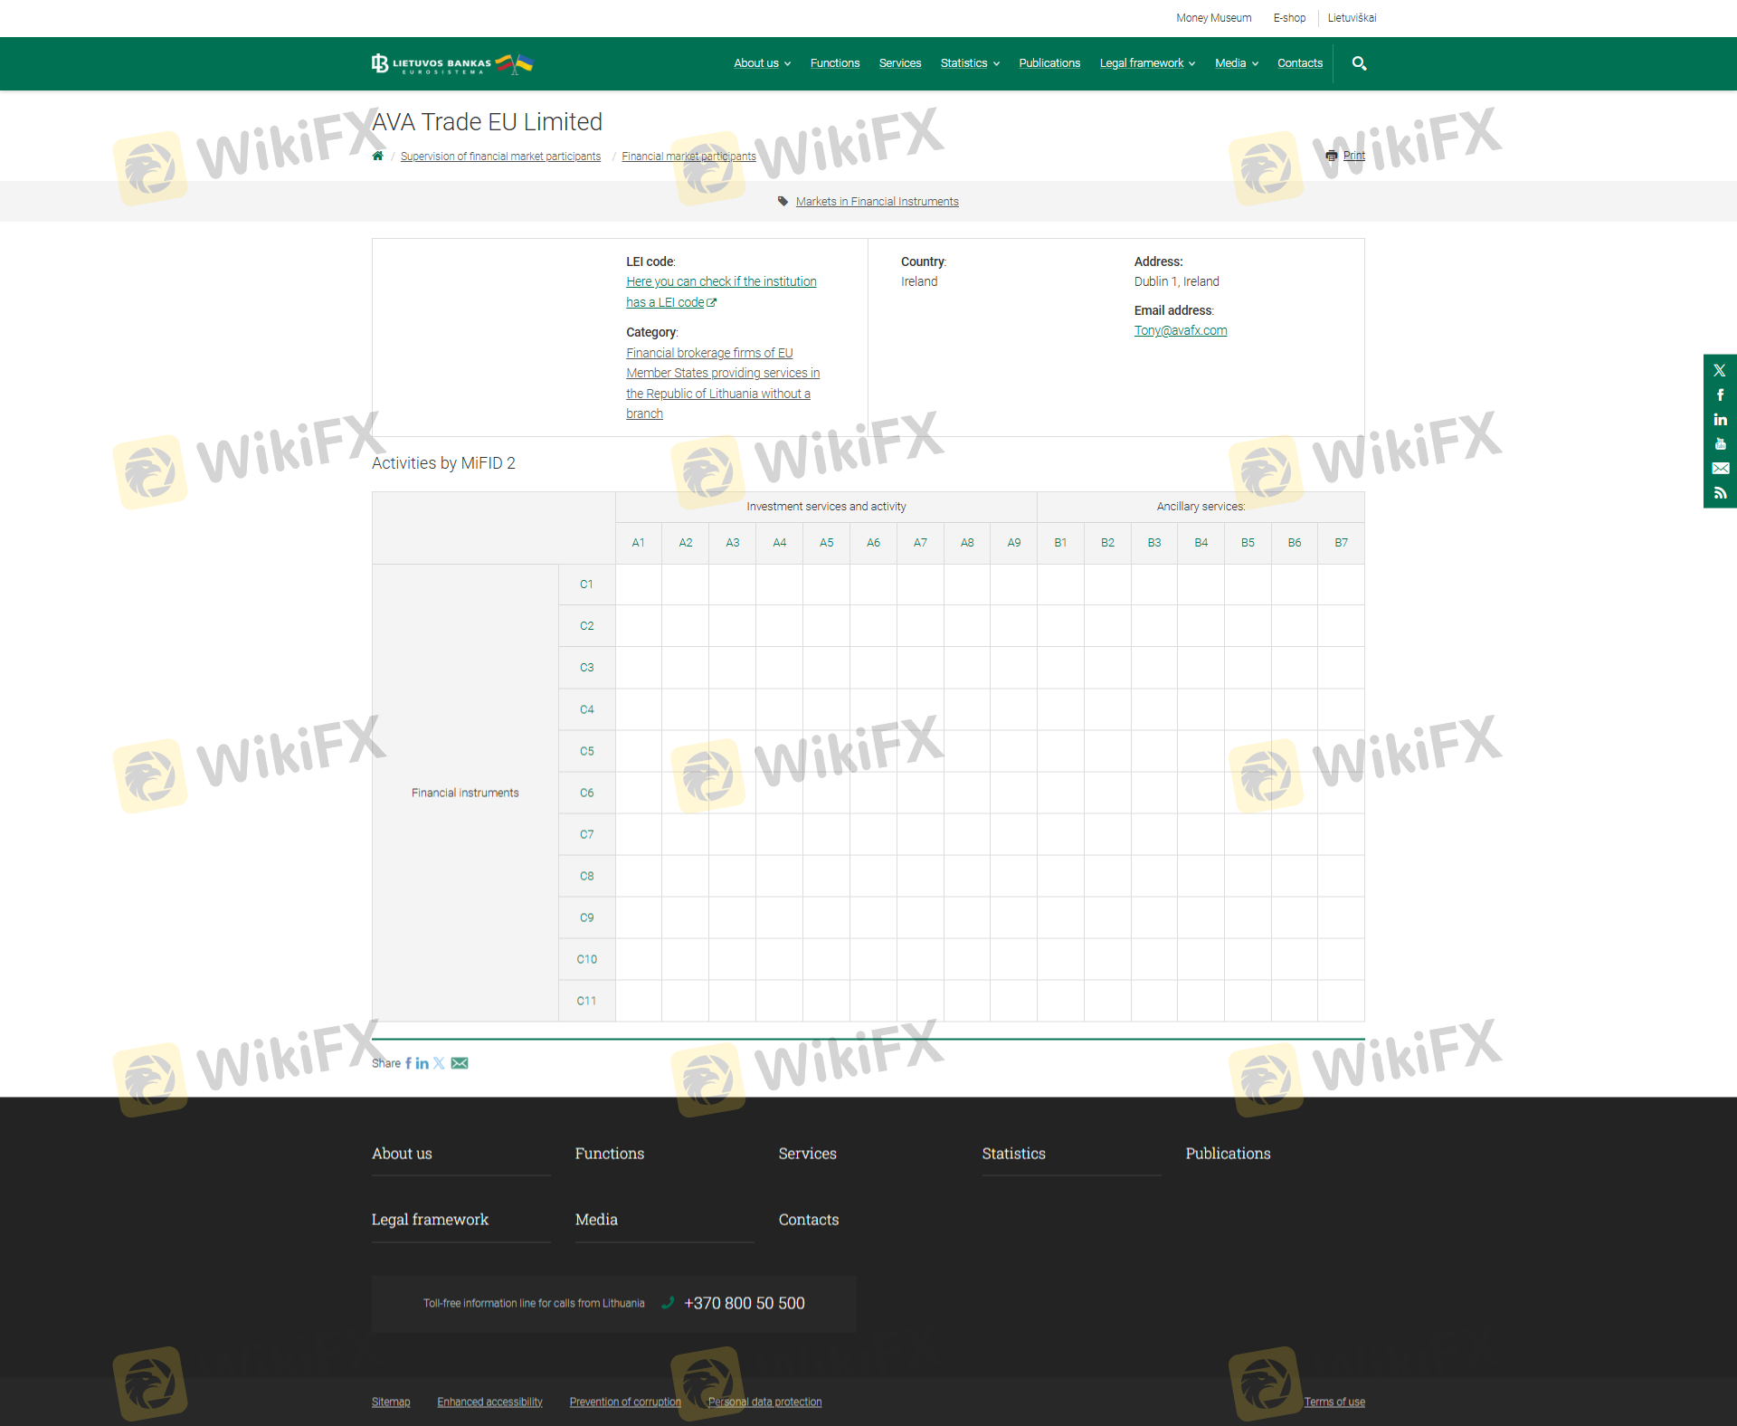The width and height of the screenshot is (1737, 1426).
Task: Click the YouTube icon in right sidebar
Action: [x=1720, y=444]
